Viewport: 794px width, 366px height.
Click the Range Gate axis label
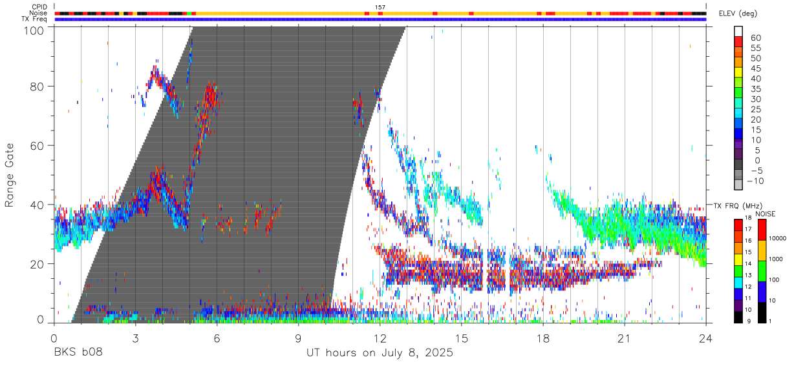10,176
